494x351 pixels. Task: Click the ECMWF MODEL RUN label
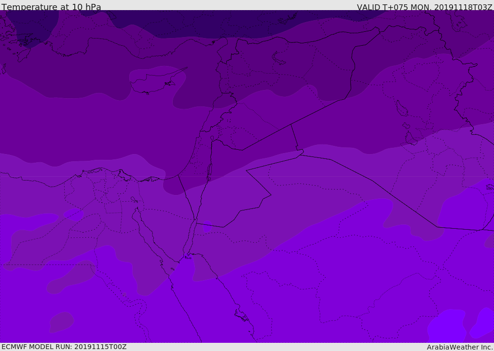click(x=64, y=347)
